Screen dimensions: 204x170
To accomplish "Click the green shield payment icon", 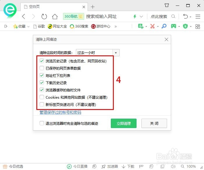I will (x=185, y=26).
